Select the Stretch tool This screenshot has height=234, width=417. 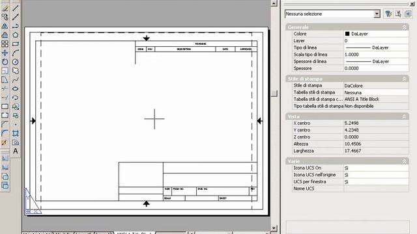tap(5, 79)
